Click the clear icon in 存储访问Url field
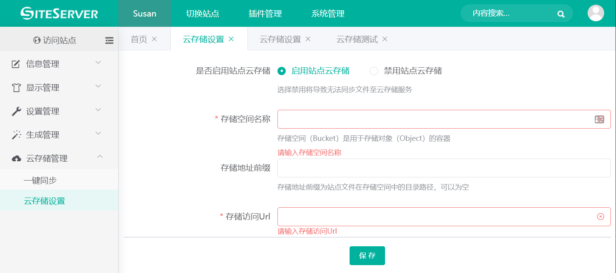616x273 pixels. click(600, 217)
